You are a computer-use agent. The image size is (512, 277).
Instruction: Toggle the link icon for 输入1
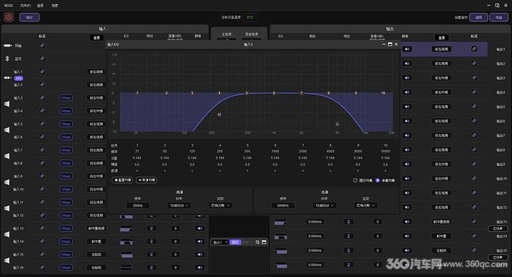[x=42, y=72]
